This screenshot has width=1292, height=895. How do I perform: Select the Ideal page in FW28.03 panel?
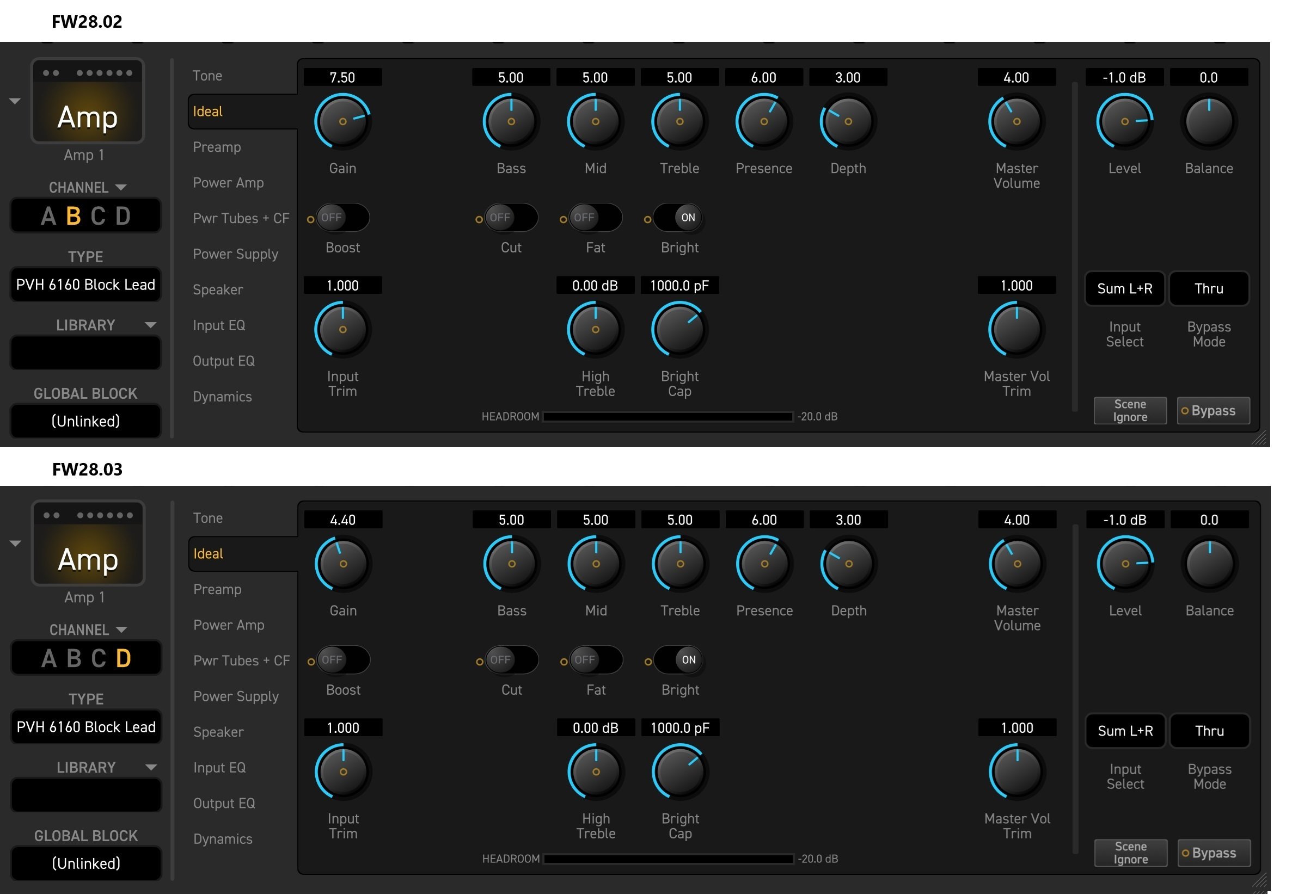coord(243,554)
